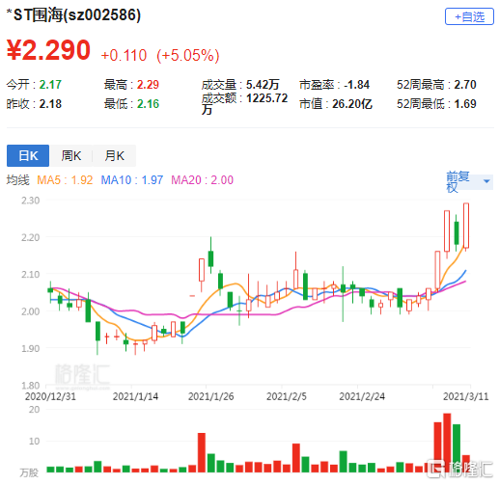The image size is (499, 485).
Task: Open the 前复权 adjustment dropdown
Action: [469, 181]
